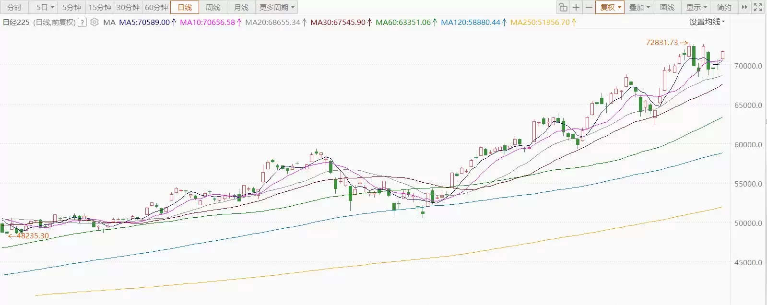This screenshot has height=305, width=767.
Task: Switch to the 周线 weekly tab
Action: 213,7
